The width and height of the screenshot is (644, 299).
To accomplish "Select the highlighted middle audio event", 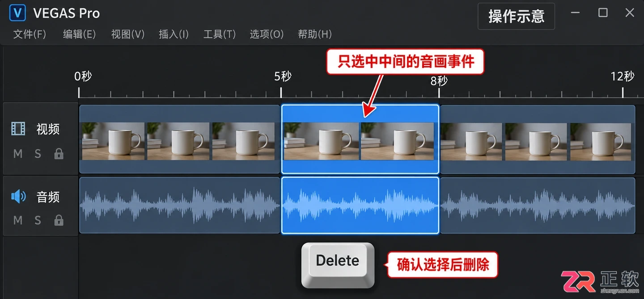I will [x=360, y=206].
